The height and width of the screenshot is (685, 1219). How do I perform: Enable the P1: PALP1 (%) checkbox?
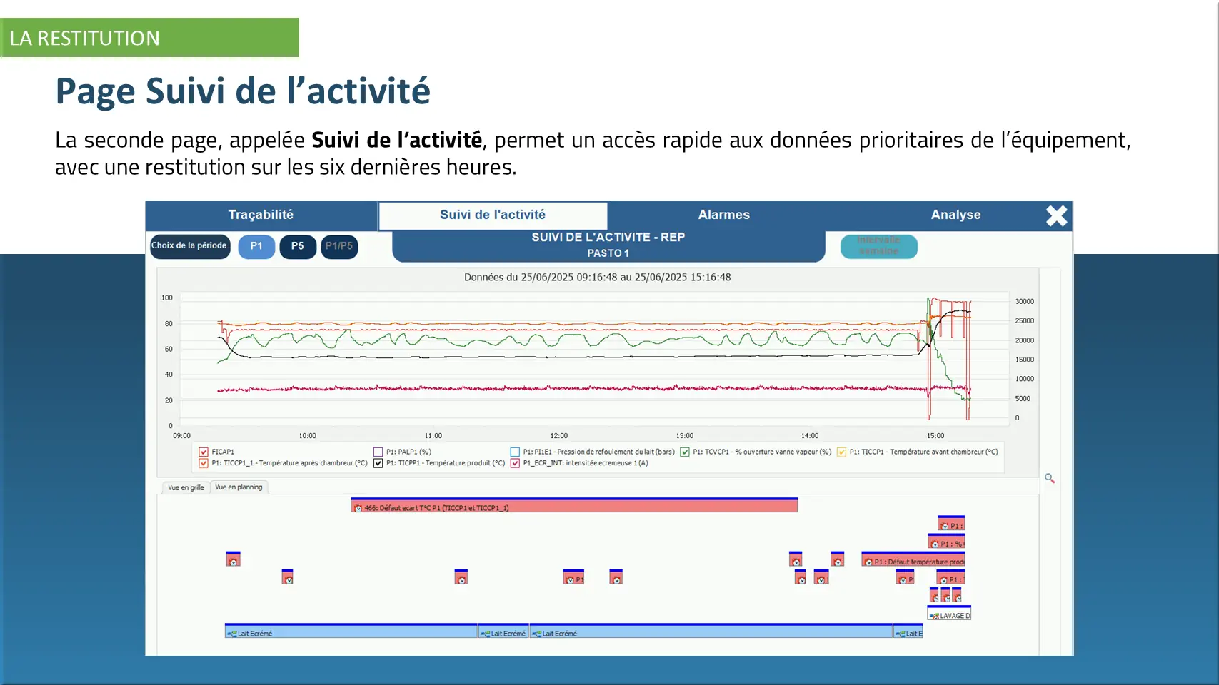pos(378,452)
